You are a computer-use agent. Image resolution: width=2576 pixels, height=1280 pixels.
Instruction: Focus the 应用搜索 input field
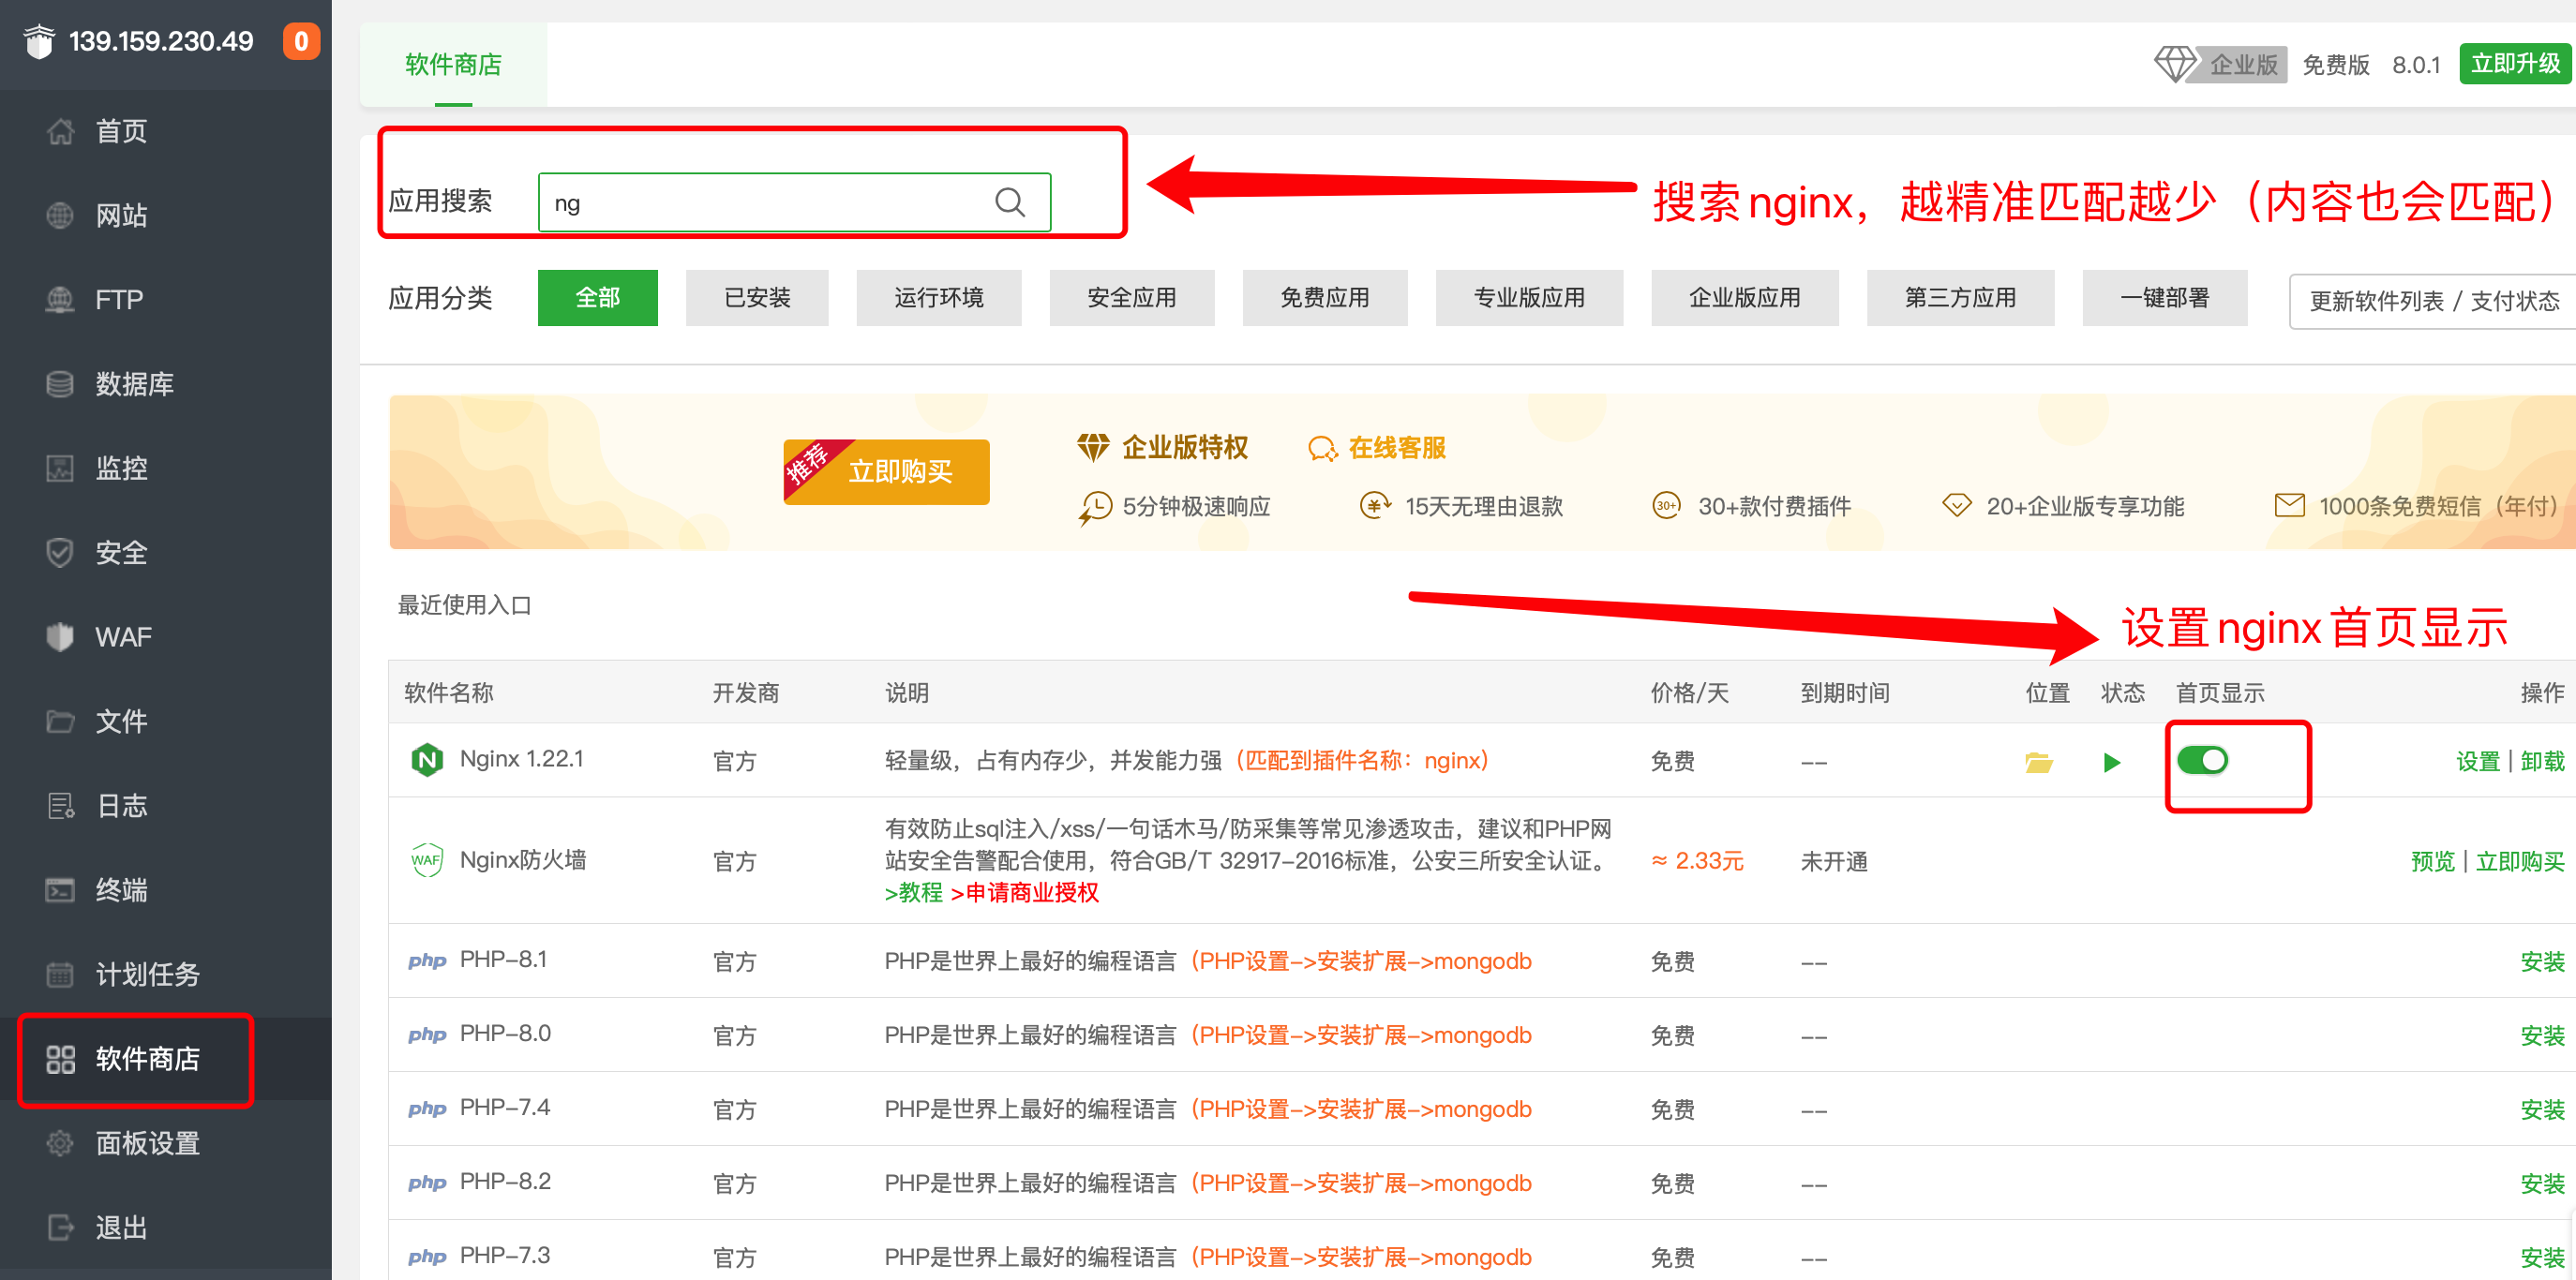(x=794, y=202)
